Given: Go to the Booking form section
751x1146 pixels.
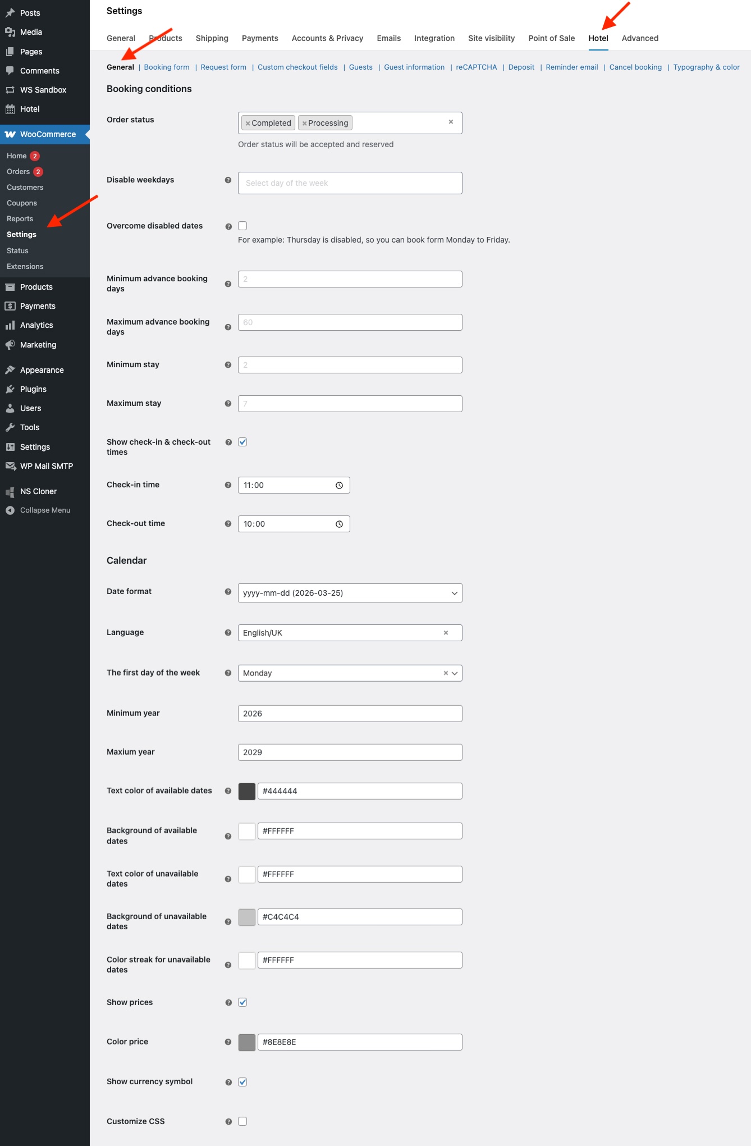Looking at the screenshot, I should coord(167,67).
